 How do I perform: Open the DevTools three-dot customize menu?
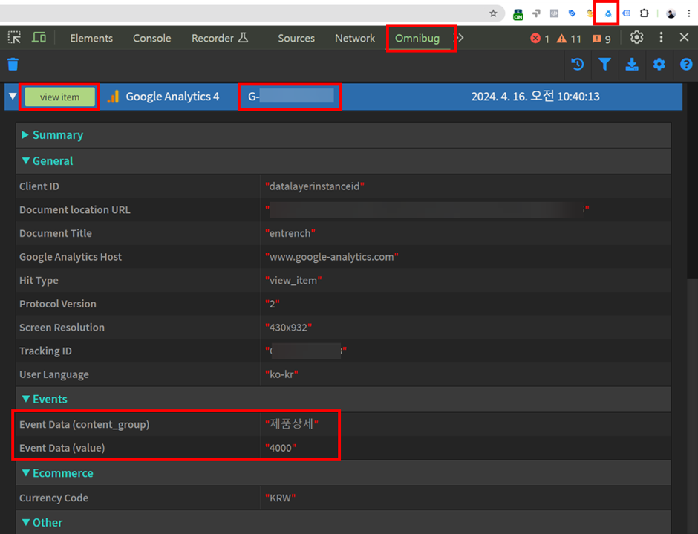coord(661,37)
